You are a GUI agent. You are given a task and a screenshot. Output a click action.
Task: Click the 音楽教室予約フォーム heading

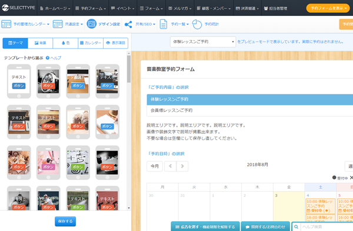click(171, 69)
